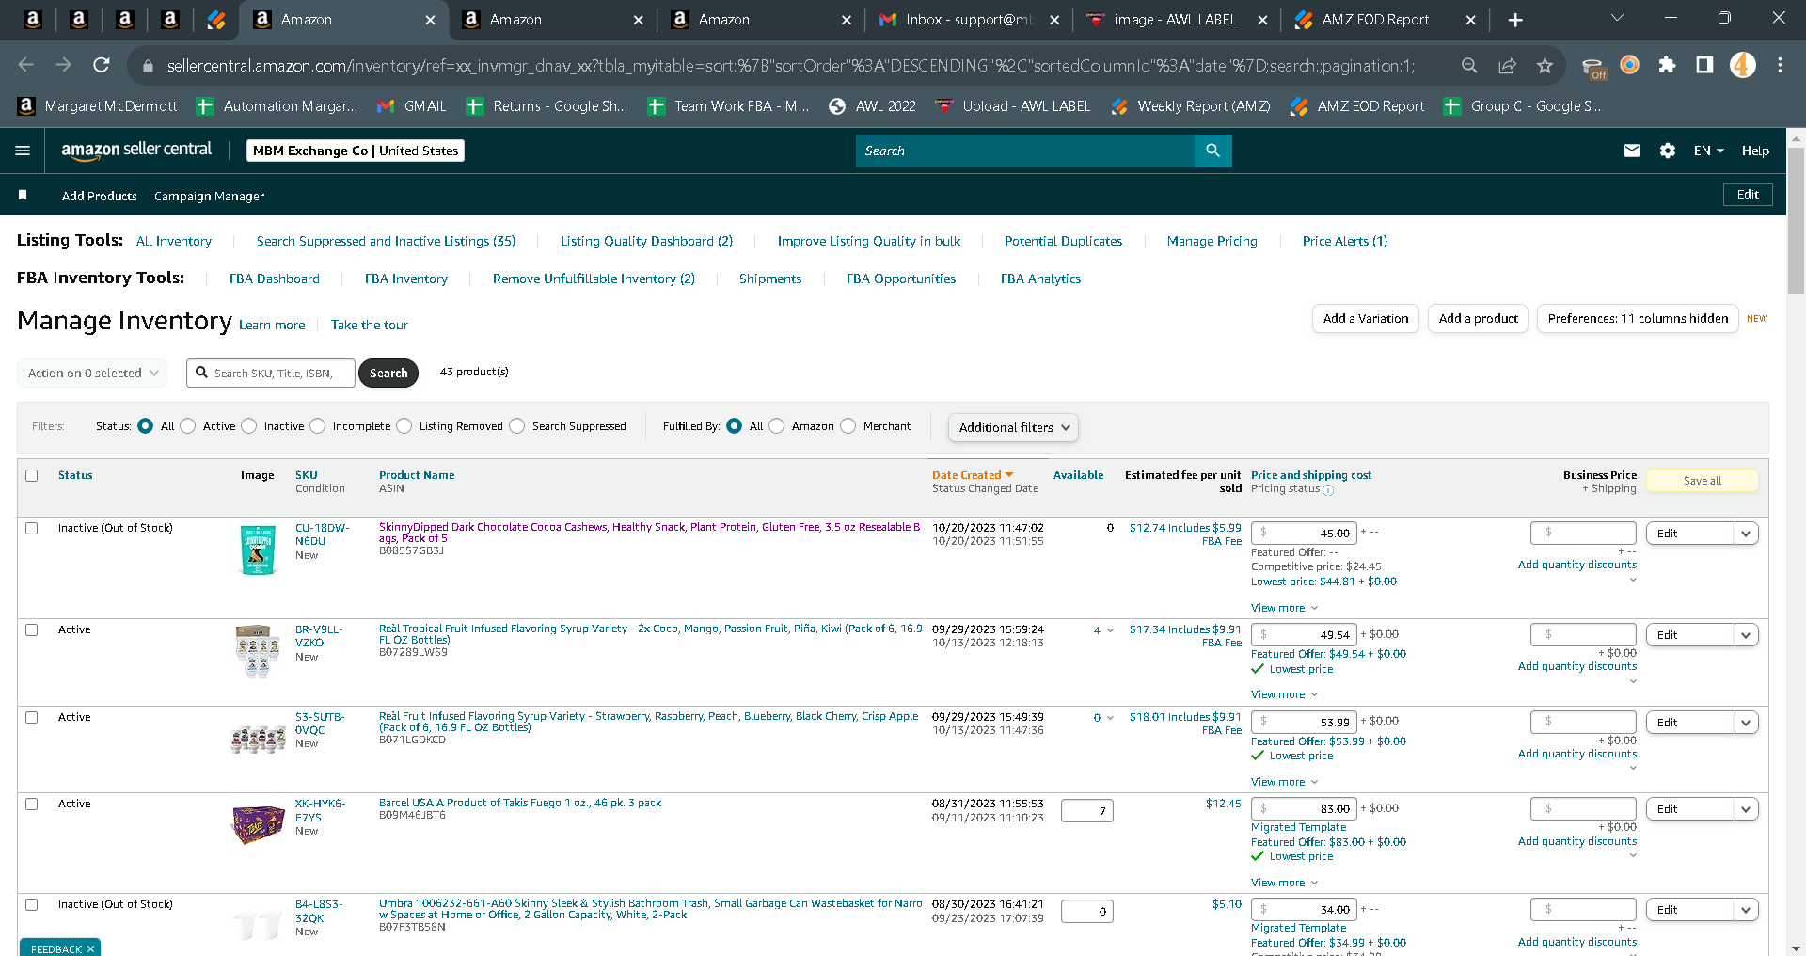Click the share page icon in address bar

click(x=1507, y=65)
